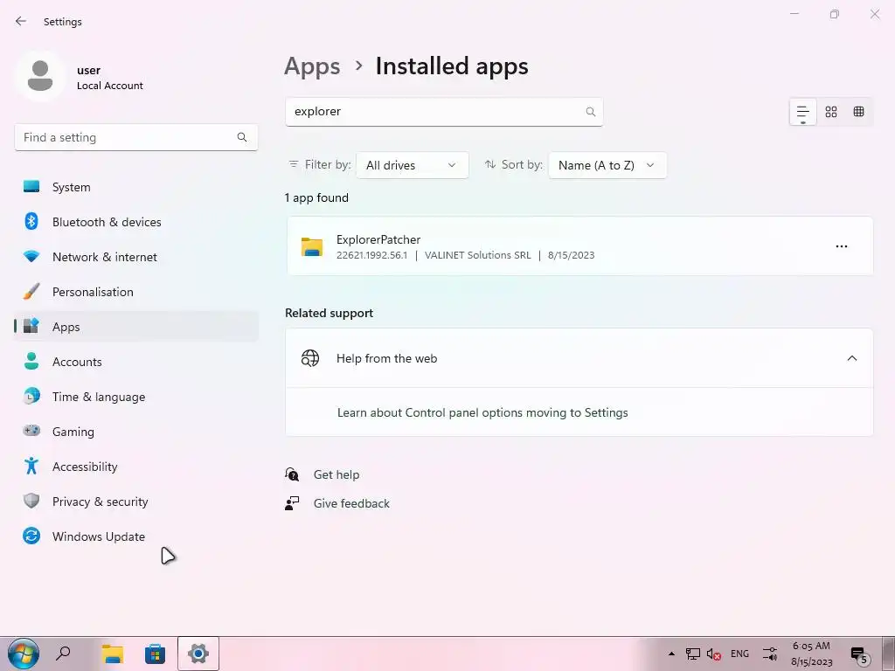
Task: Switch to table view layout
Action: coord(858,112)
